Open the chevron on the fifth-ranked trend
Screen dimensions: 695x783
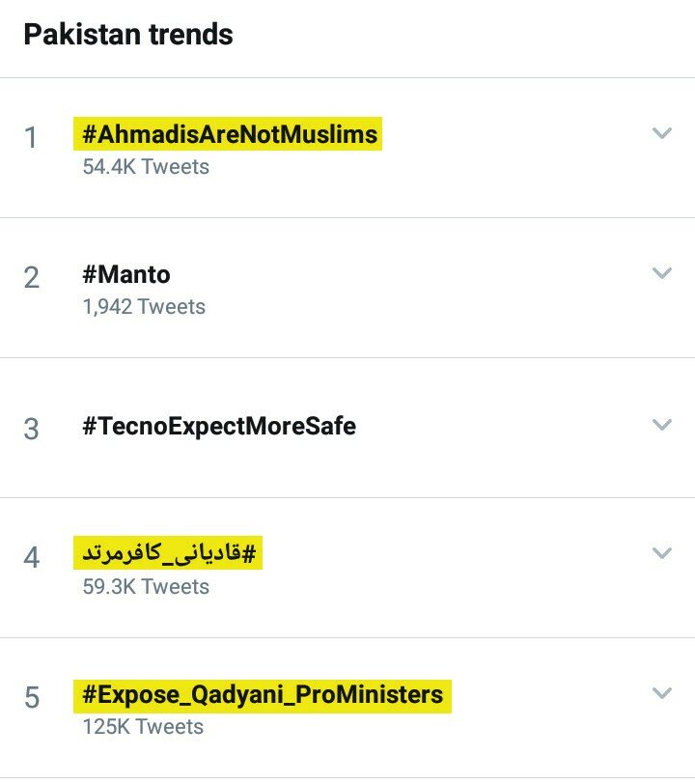[x=661, y=693]
